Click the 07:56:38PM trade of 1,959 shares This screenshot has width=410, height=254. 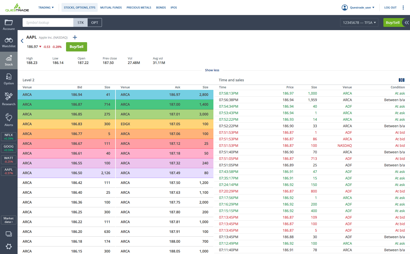tap(312, 100)
